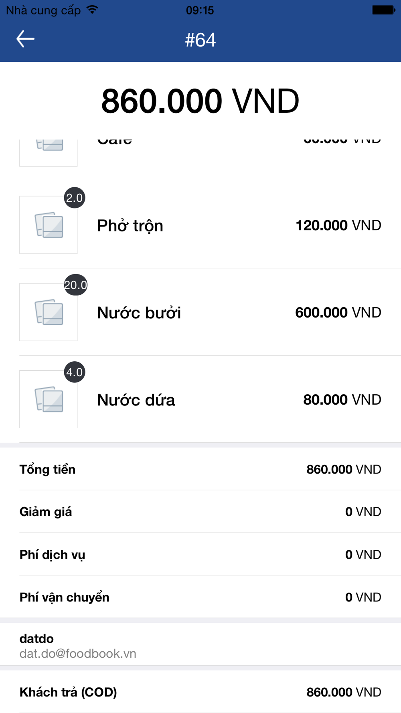
Task: Tap the back arrow icon
Action: (x=25, y=39)
